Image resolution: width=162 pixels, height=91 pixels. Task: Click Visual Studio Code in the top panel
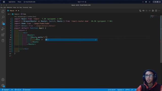(29, 2)
